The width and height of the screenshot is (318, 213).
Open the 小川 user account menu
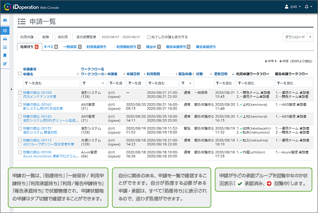(288, 7)
